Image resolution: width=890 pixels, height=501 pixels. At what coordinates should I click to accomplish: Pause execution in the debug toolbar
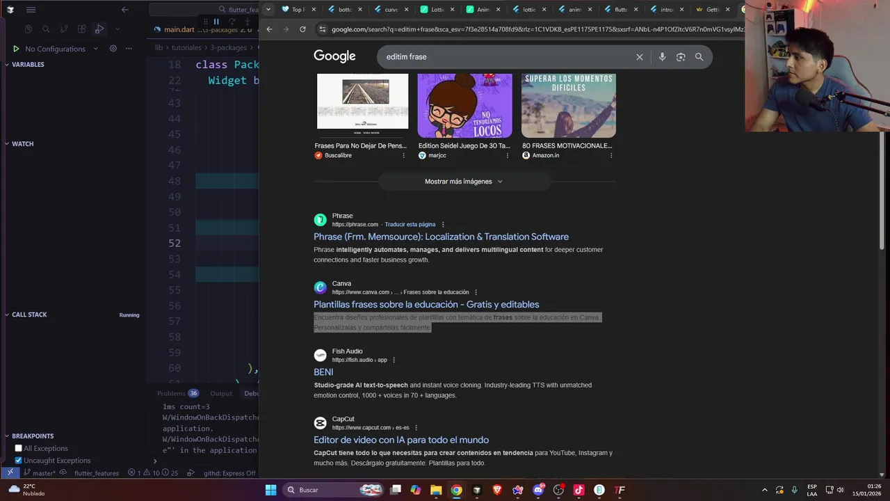pyautogui.click(x=216, y=22)
